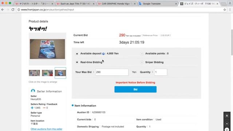Choose Real-time Bidding option
Viewport: 233px width, 131px height.
pyautogui.click(x=77, y=62)
